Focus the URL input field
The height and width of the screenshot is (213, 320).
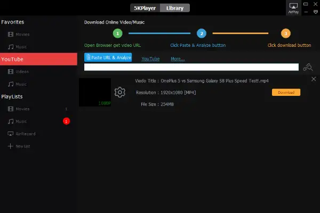(x=191, y=67)
